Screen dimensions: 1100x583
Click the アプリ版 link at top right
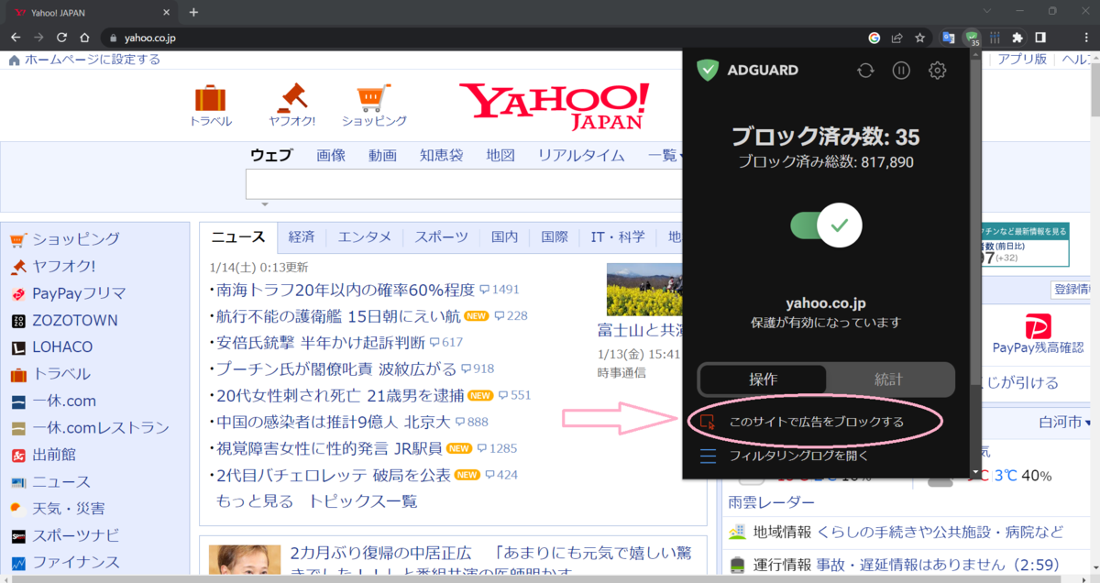1022,59
